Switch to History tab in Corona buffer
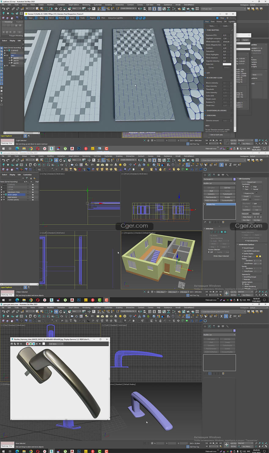This screenshot has width=269, height=453. 219,21
